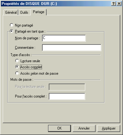Screen dimensions: 123x135
Task: Select the Partage tab
Action: (39, 12)
